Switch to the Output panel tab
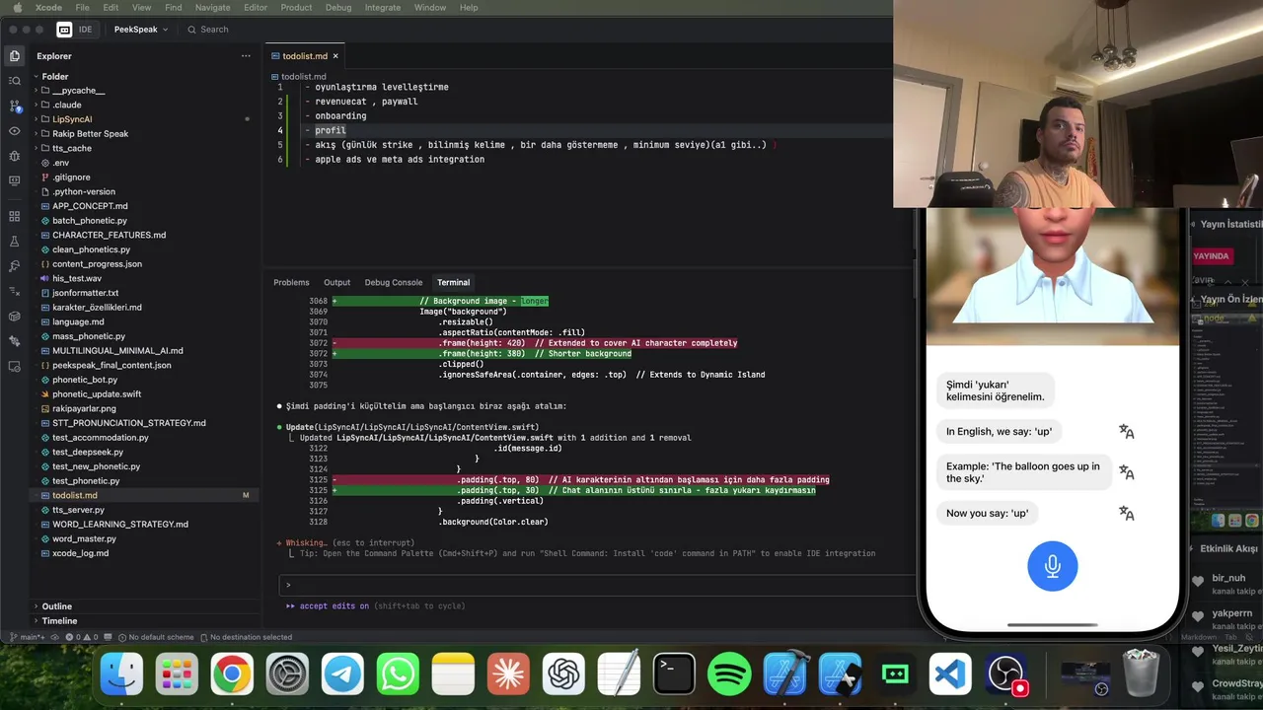1263x710 pixels. (x=336, y=282)
